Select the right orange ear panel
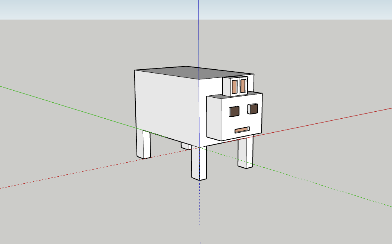 coord(243,85)
